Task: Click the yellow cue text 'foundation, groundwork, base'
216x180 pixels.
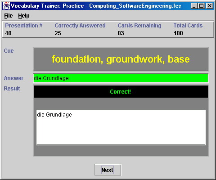Action: tap(121, 59)
